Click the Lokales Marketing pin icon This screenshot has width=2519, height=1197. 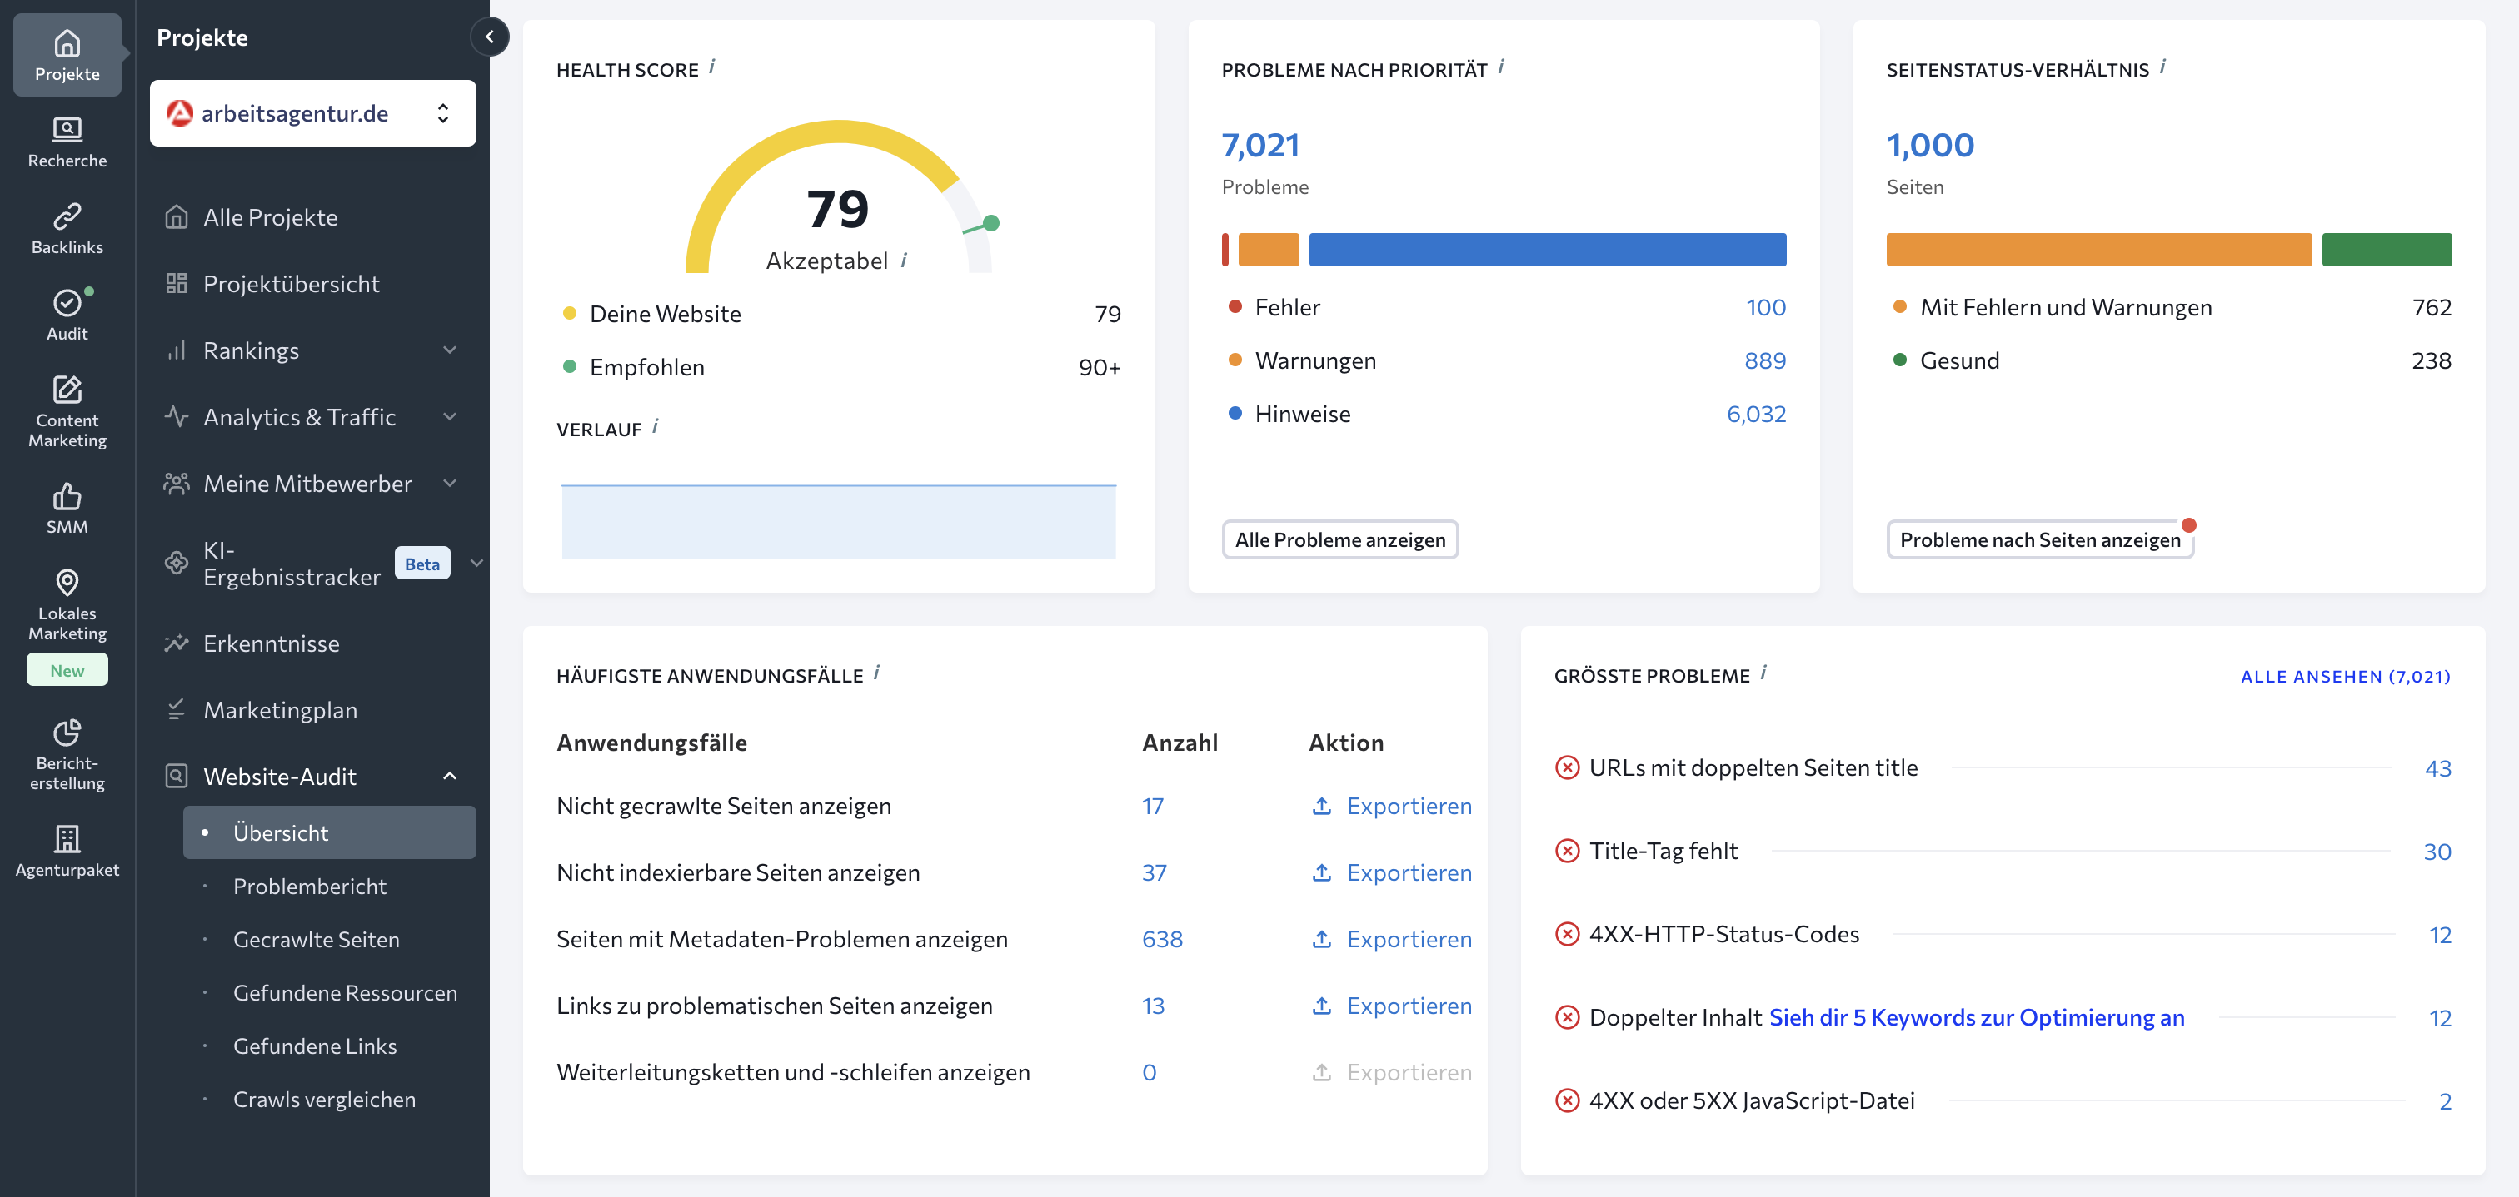tap(67, 584)
